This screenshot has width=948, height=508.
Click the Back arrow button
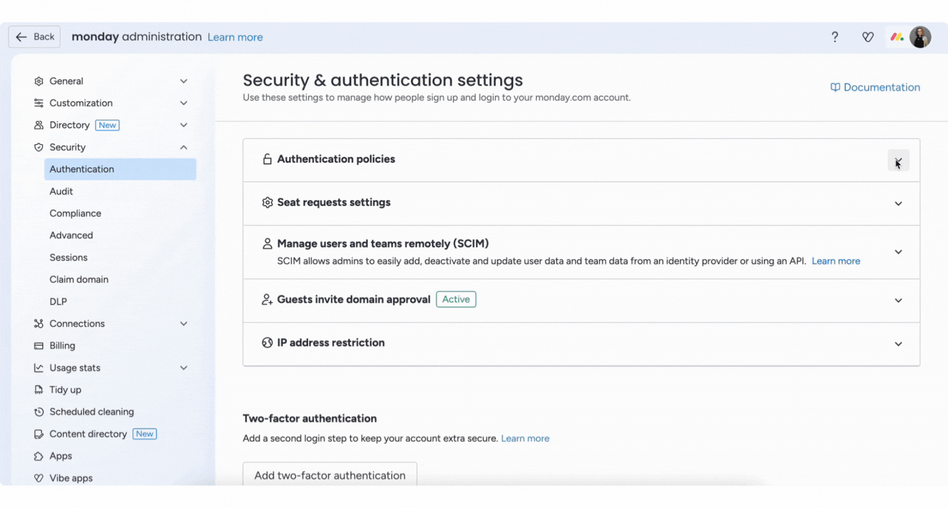pos(35,37)
